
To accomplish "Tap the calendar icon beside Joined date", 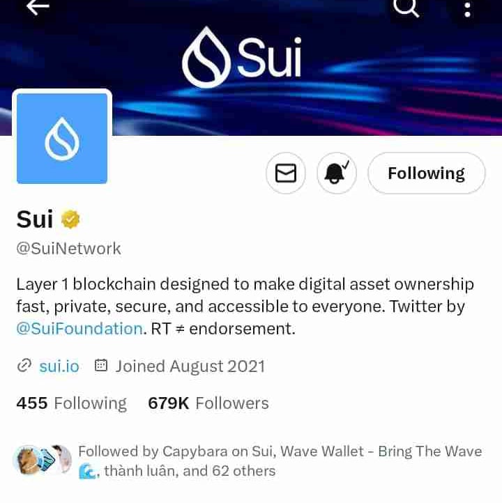I will click(101, 365).
